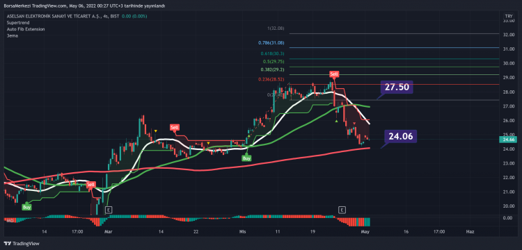The width and height of the screenshot is (522, 250).
Task: Click the Sell marker before Mar label
Action: (90, 184)
